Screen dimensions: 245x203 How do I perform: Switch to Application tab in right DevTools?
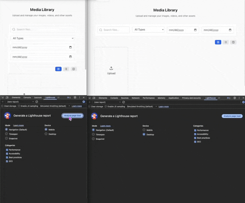point(173,98)
